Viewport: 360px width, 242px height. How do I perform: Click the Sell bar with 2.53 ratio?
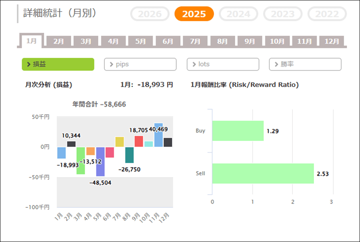[x=263, y=173]
